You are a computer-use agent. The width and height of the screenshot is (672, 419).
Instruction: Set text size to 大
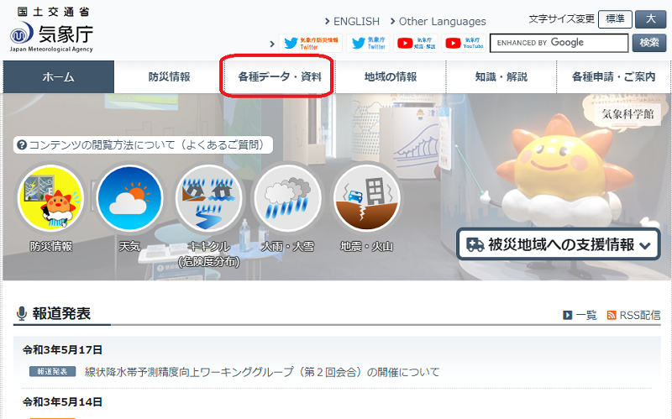650,19
